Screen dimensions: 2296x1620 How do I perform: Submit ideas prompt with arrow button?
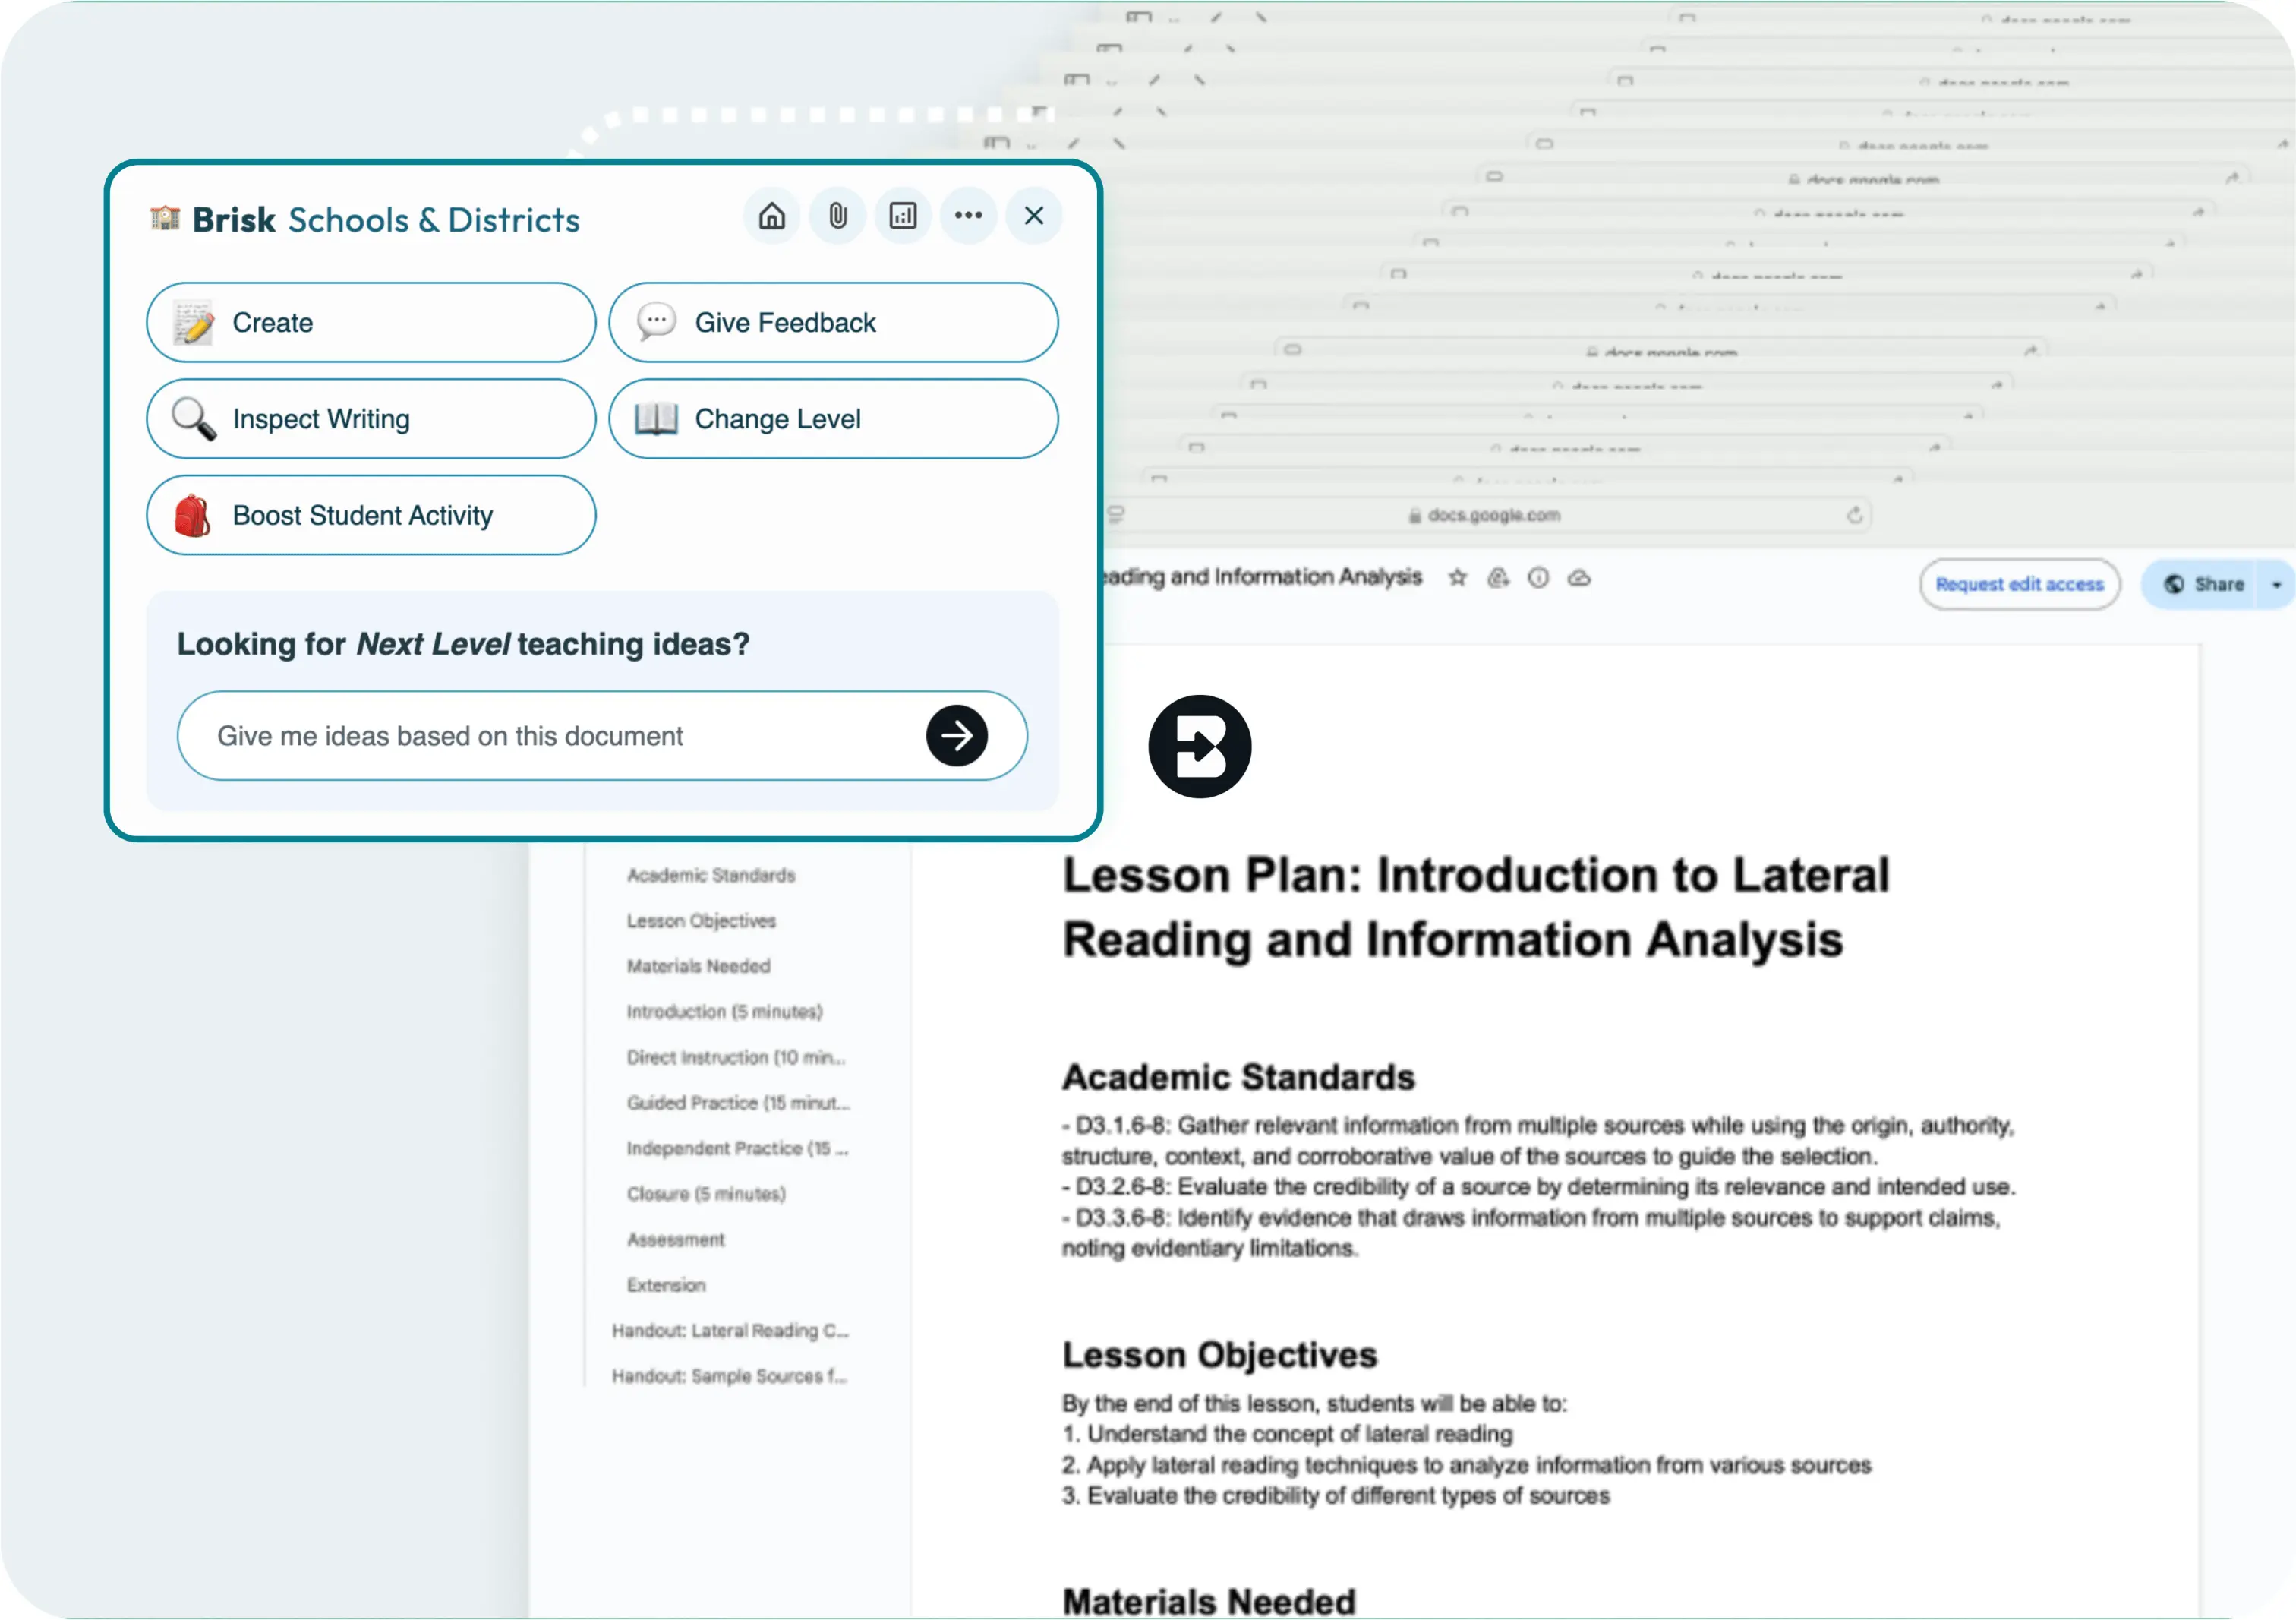(956, 736)
